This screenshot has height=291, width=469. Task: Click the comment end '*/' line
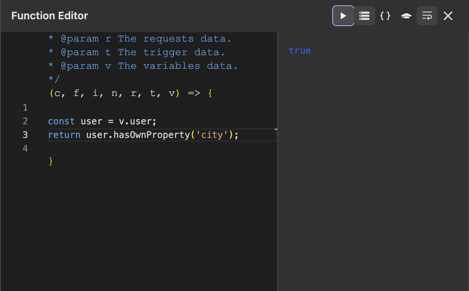pos(54,79)
